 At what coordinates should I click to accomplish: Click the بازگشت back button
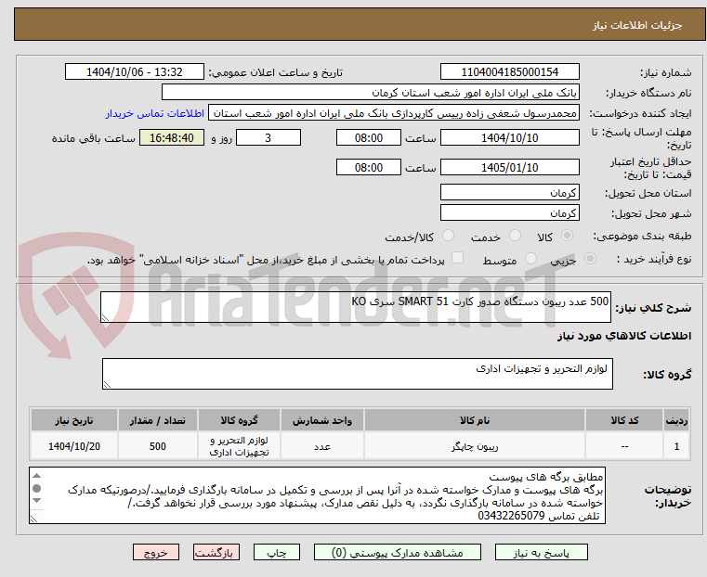[x=216, y=552]
